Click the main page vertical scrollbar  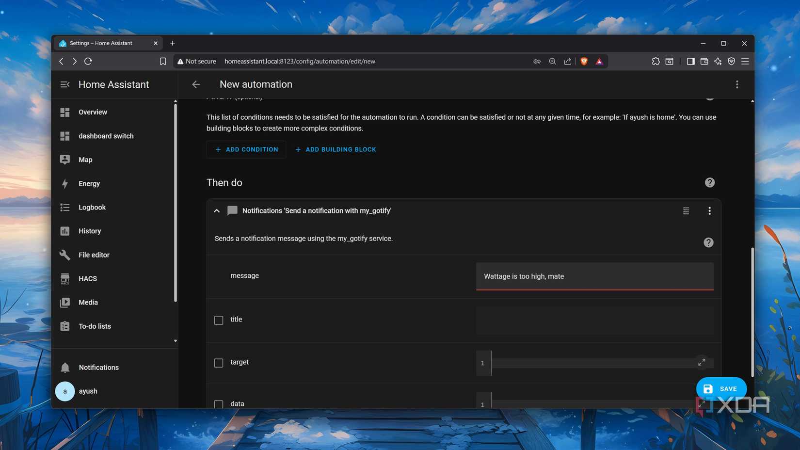tap(752, 312)
